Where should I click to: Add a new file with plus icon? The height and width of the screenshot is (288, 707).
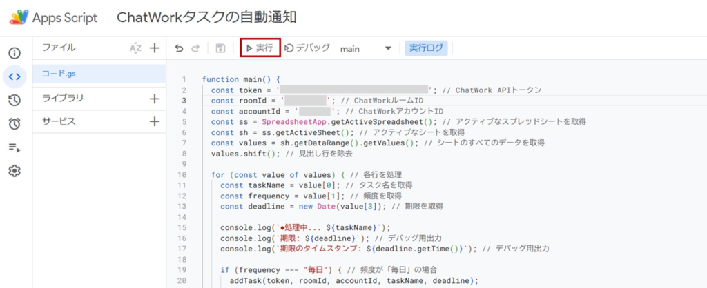[x=155, y=48]
